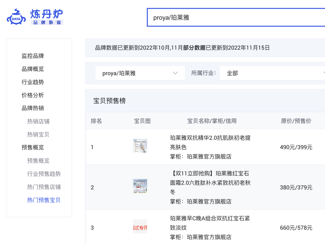
Task: Open the rank 1 双抗精华2.0 product thumbnail
Action: click(x=140, y=146)
